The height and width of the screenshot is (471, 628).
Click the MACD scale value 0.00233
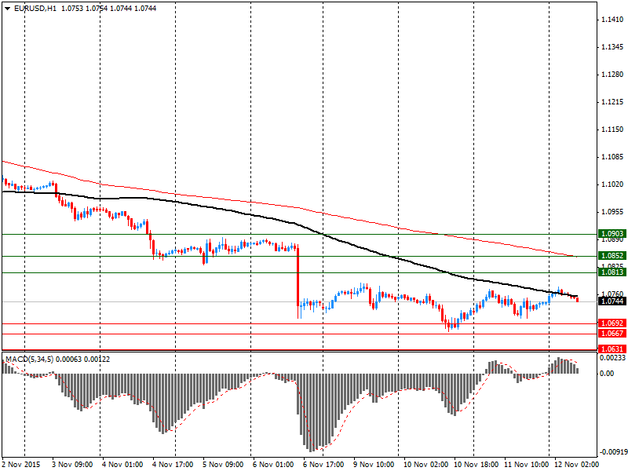pos(612,358)
